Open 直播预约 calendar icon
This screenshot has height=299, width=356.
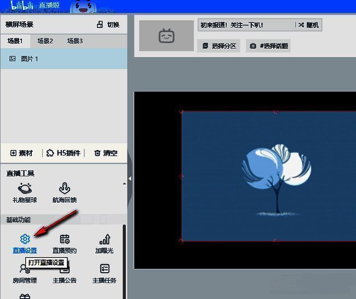point(65,239)
